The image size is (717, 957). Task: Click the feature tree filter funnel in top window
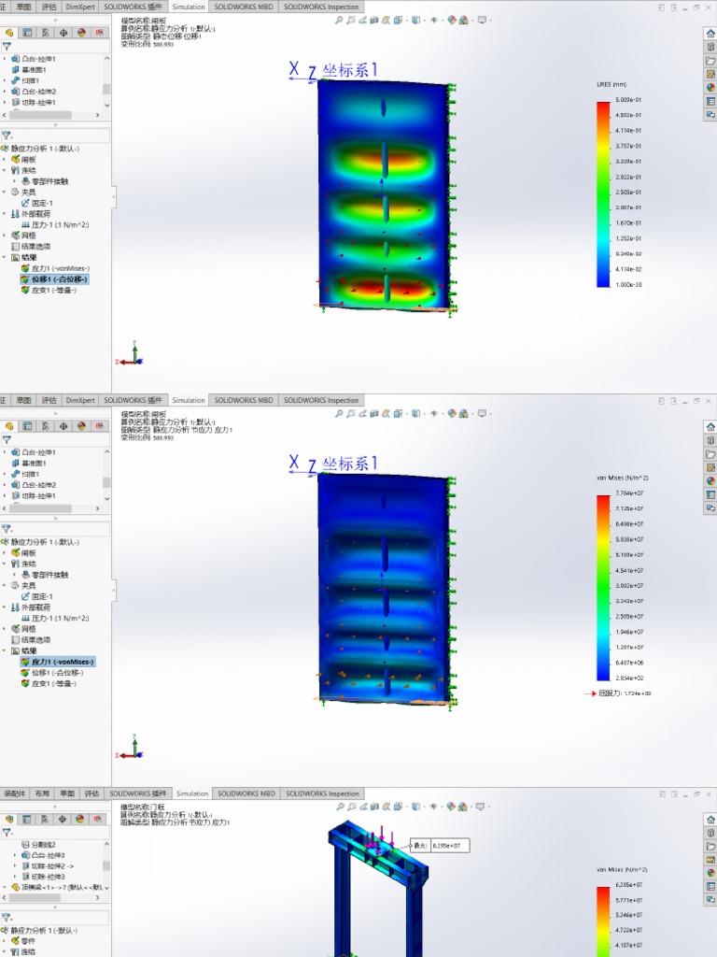(x=7, y=47)
